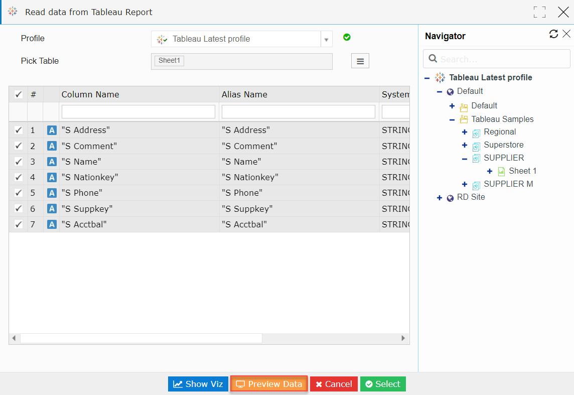Screen dimensions: 574x395
Task: Select the SUPPLIER M workbook node
Action: coord(508,184)
